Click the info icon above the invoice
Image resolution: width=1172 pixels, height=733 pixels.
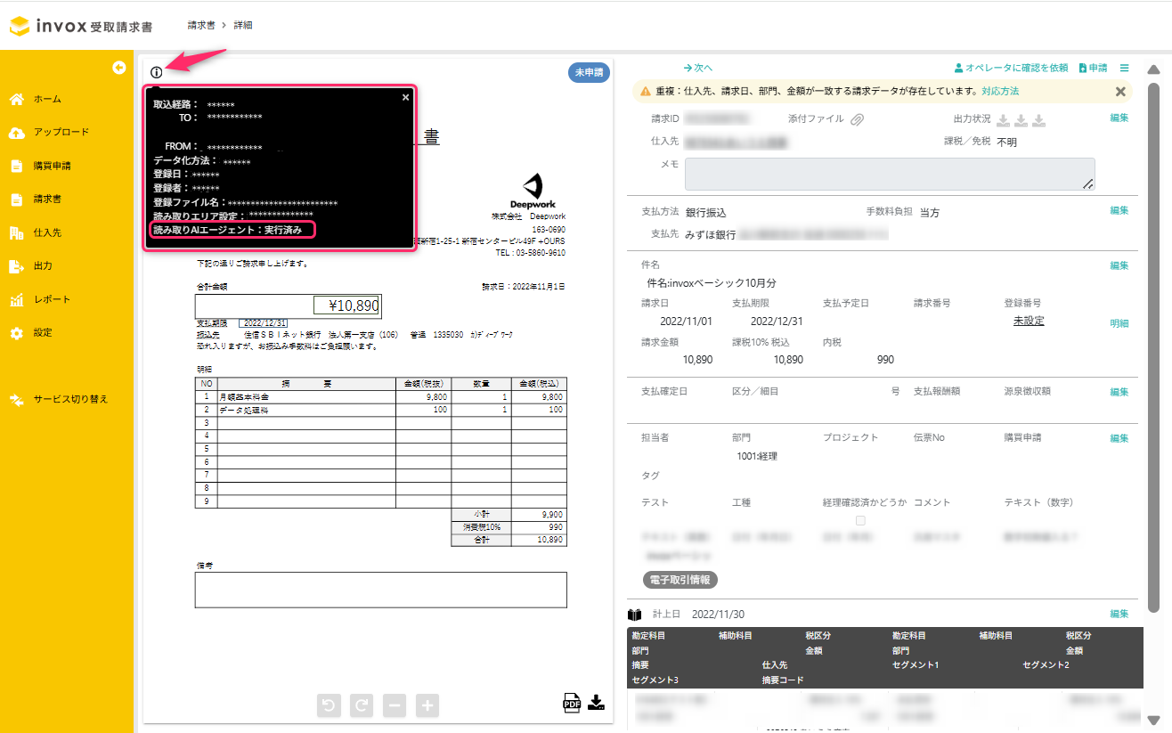(157, 72)
